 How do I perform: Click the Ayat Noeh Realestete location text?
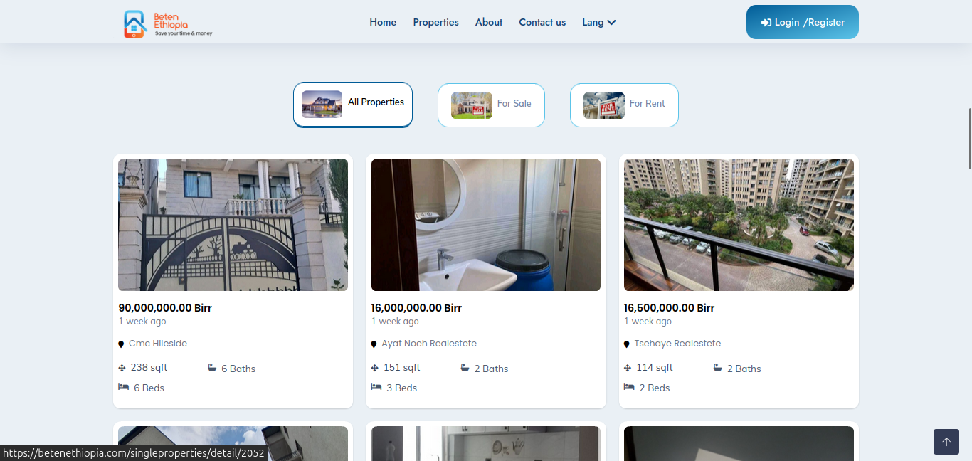(x=429, y=344)
